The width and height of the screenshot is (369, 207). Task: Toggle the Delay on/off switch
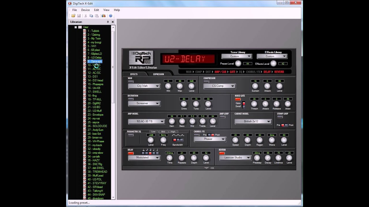pos(131,153)
